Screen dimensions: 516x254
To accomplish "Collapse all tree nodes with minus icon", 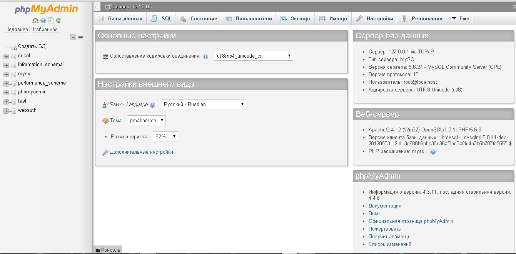I will click(73, 37).
